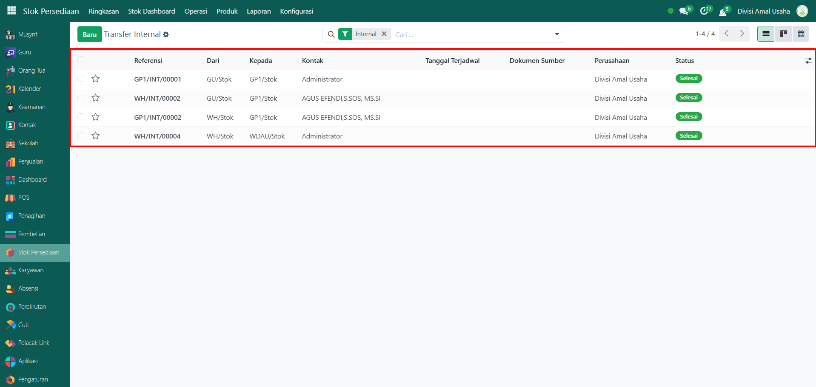Open the Laporan menu
The height and width of the screenshot is (387, 816).
point(259,11)
